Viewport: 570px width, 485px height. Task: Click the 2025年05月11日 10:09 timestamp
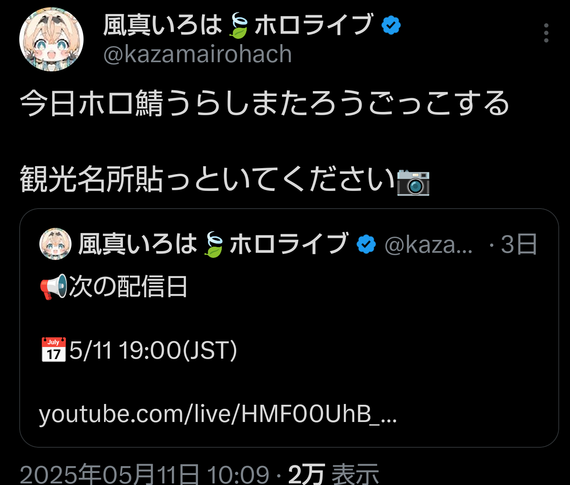click(145, 475)
